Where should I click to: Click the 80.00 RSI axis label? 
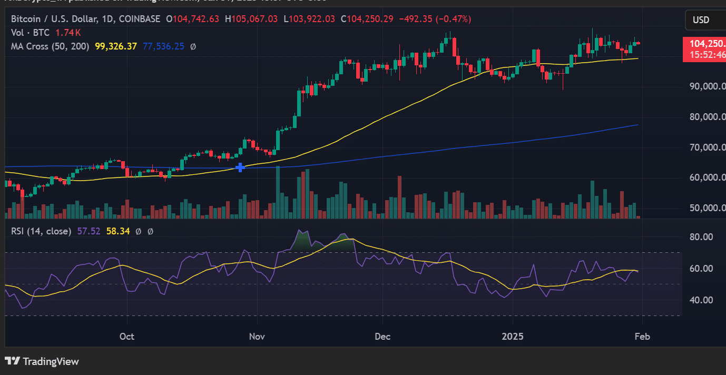coord(701,237)
